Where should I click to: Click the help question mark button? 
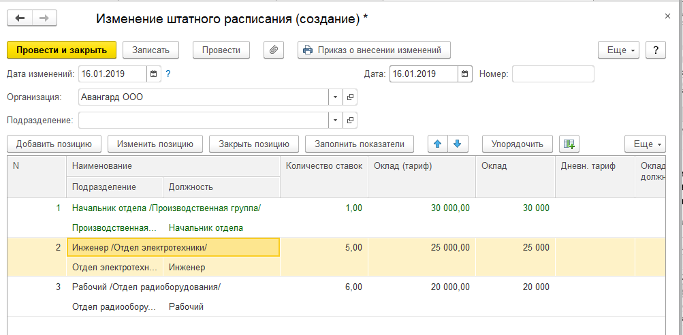coord(655,50)
